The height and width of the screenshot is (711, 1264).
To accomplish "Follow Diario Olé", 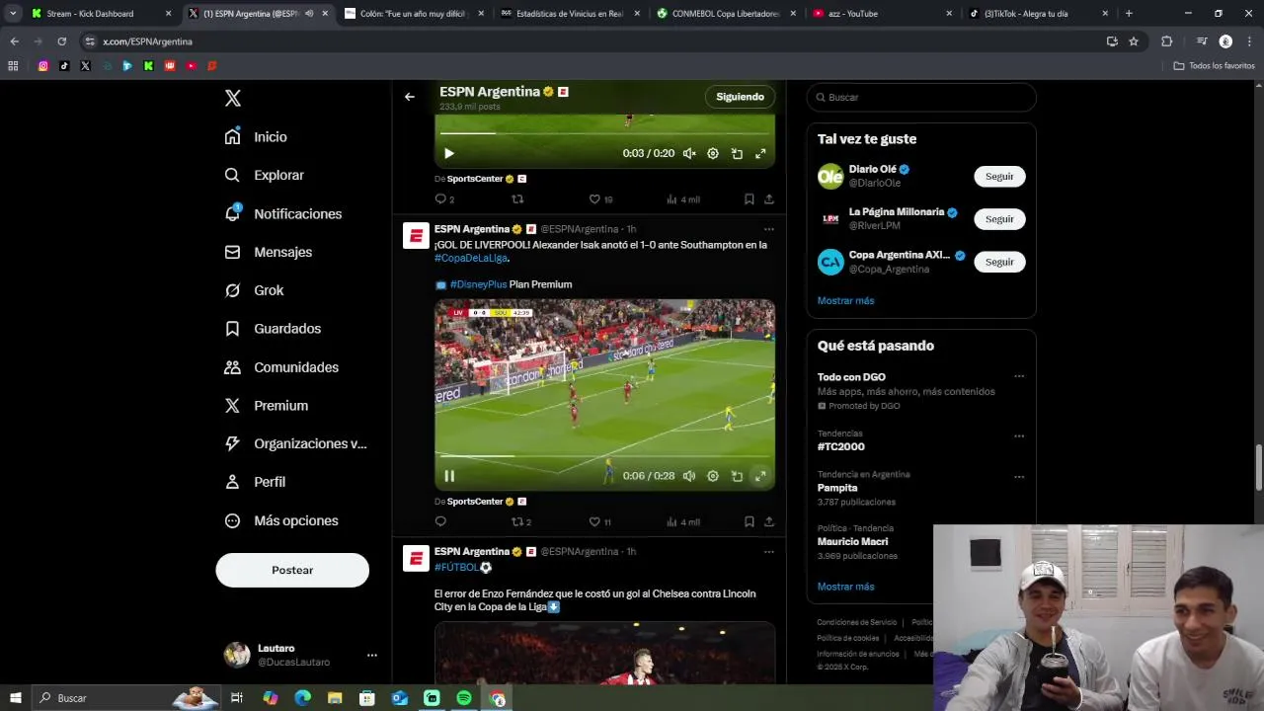I will tap(999, 176).
